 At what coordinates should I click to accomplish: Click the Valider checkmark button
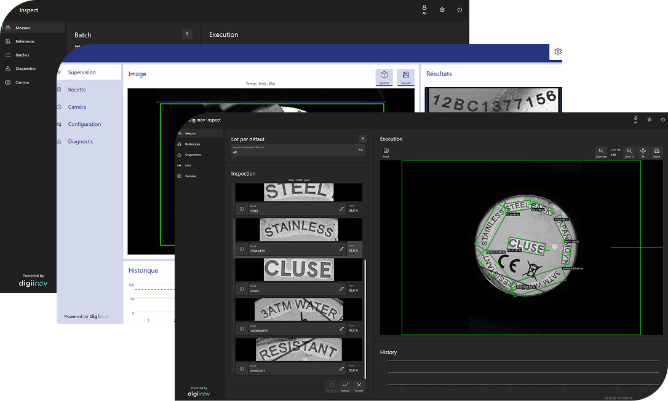tap(345, 386)
